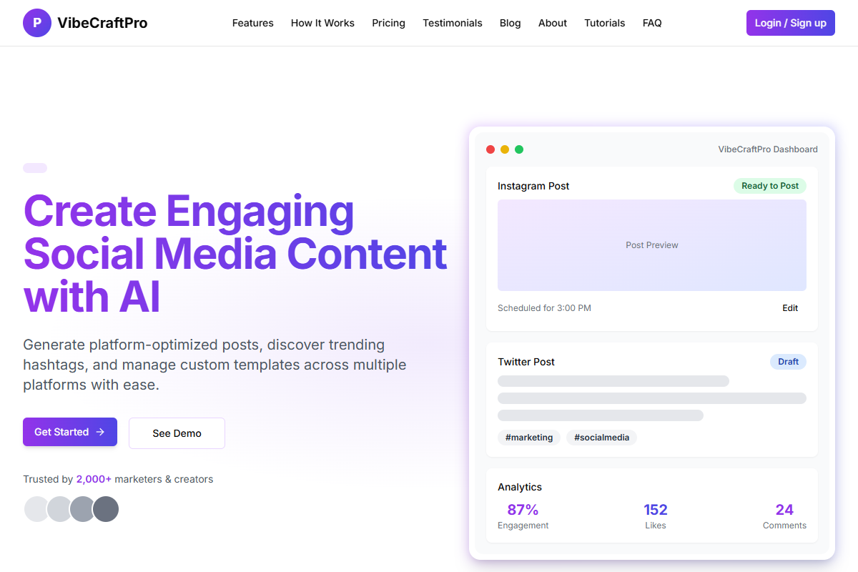Click the Ready to Post status badge
Screen dimensions: 858x572
(x=769, y=186)
